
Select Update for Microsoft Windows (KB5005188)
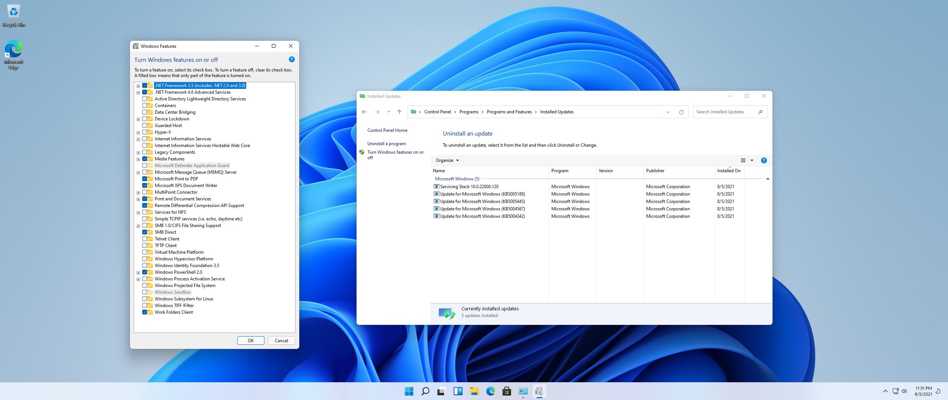(x=482, y=194)
